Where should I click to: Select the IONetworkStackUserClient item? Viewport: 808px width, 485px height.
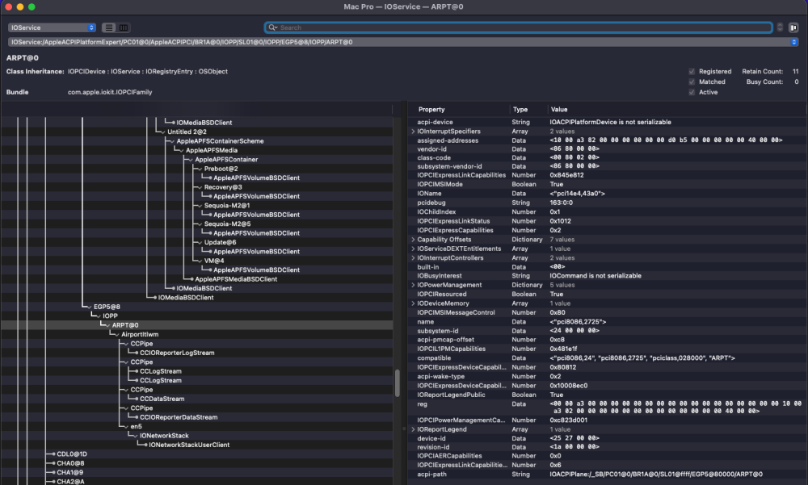(189, 445)
